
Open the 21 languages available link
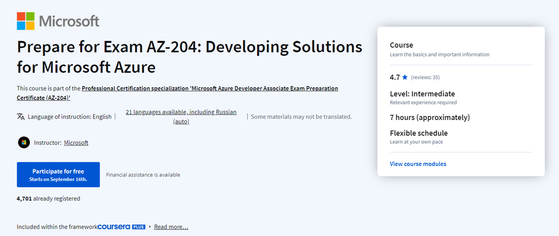tap(181, 117)
